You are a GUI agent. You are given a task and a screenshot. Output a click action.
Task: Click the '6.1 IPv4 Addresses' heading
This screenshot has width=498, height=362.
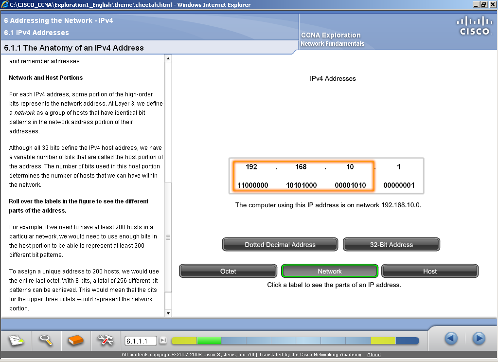coord(36,33)
